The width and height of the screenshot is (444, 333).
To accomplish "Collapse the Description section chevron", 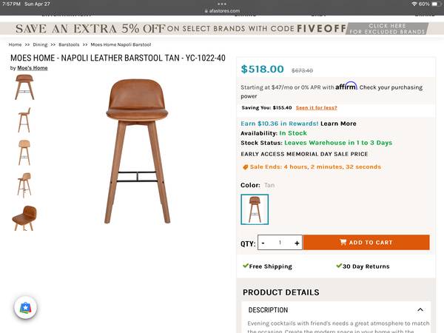I will click(420, 310).
